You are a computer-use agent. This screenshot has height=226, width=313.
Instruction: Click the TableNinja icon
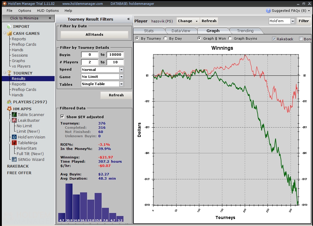click(14, 143)
